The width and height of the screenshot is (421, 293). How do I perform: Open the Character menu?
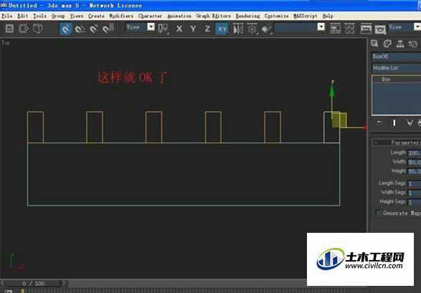tap(150, 16)
